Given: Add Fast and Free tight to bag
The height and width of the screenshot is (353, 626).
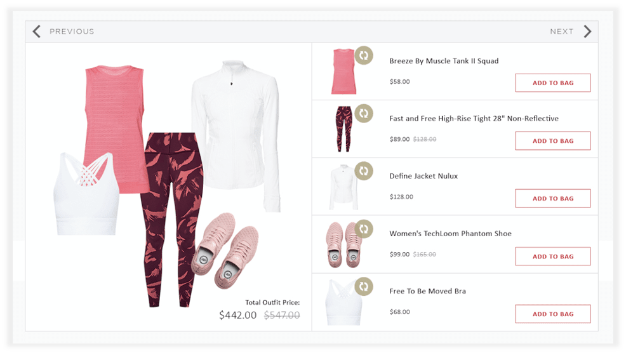Looking at the screenshot, I should (553, 140).
